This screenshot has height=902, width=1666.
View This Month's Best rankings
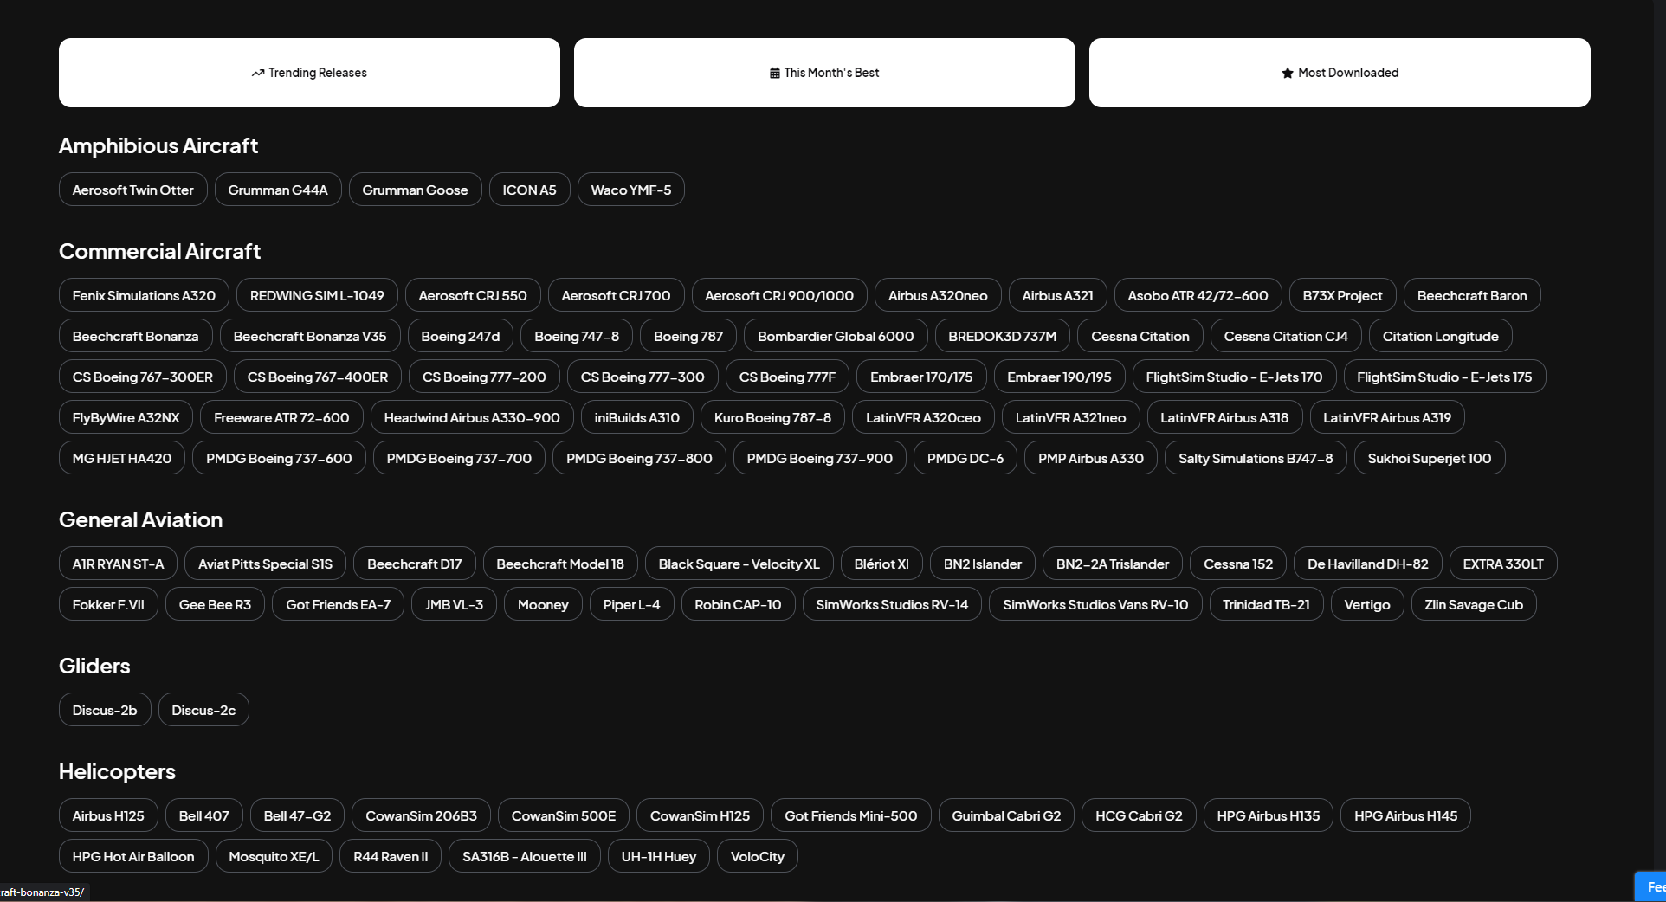(x=823, y=73)
